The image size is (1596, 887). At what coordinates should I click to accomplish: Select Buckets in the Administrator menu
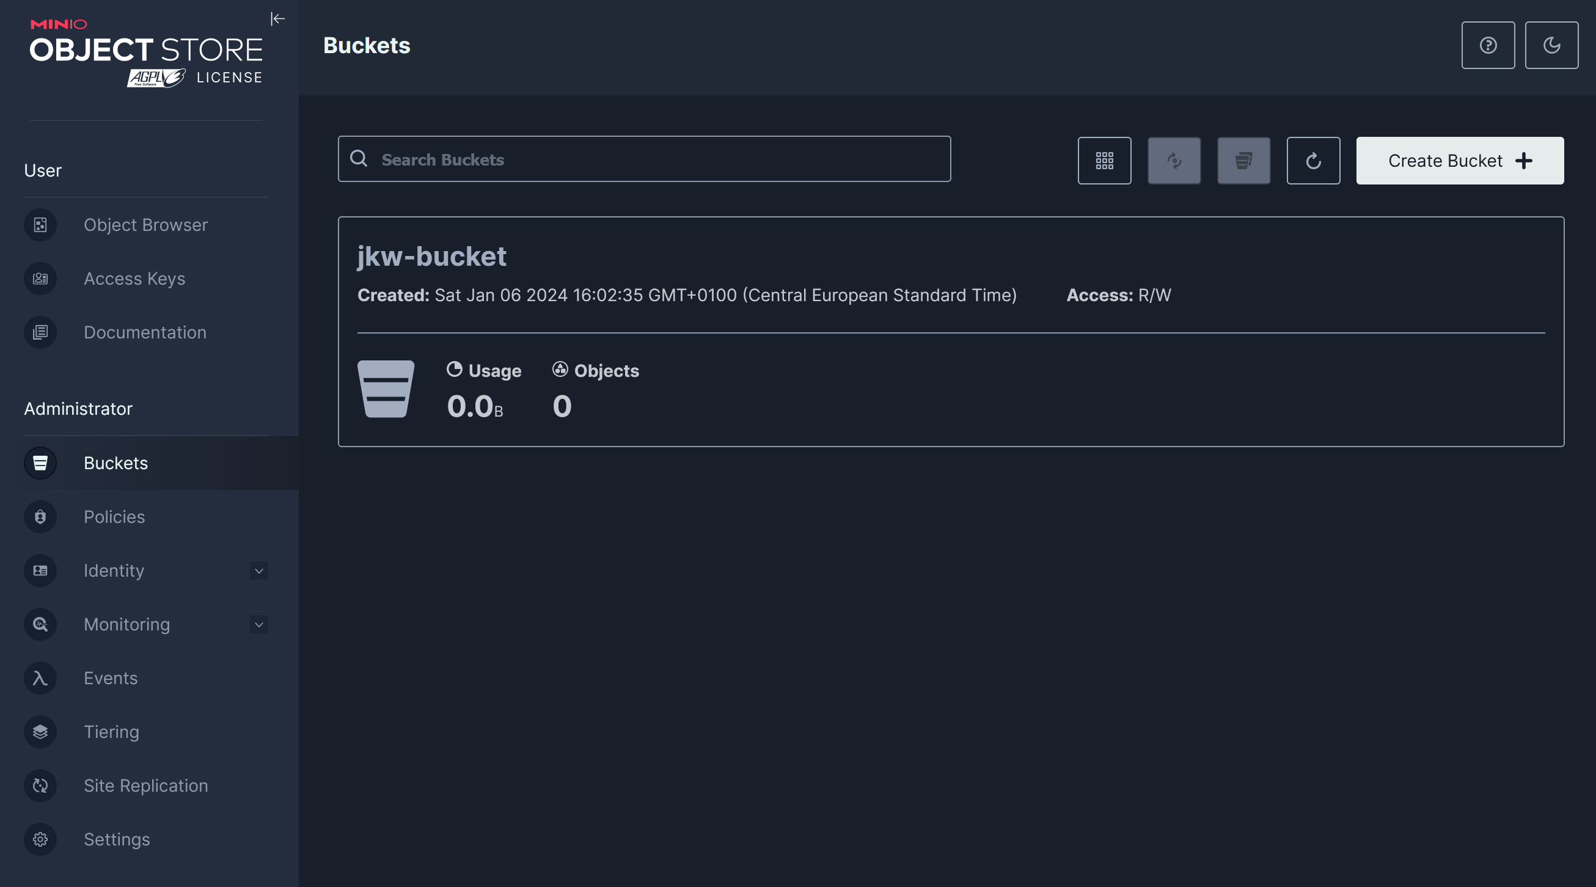pos(115,462)
